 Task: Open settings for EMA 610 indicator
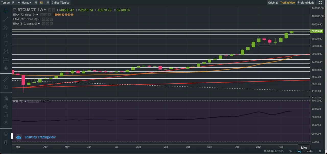(x=47, y=24)
